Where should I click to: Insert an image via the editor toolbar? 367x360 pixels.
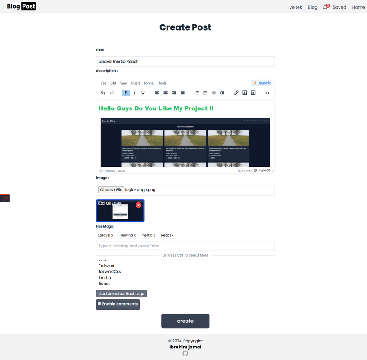pos(245,93)
